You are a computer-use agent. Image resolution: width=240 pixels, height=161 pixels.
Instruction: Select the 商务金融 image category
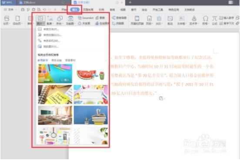click(x=57, y=60)
